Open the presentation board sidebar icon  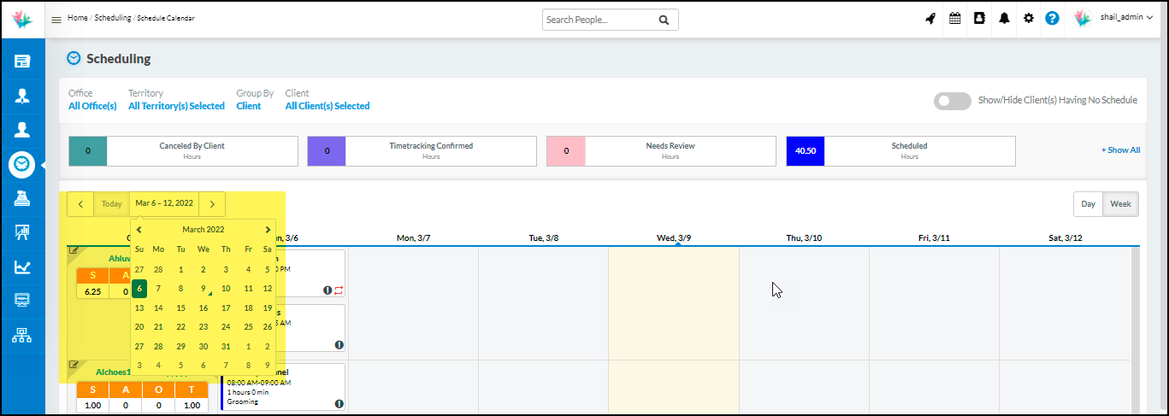22,232
